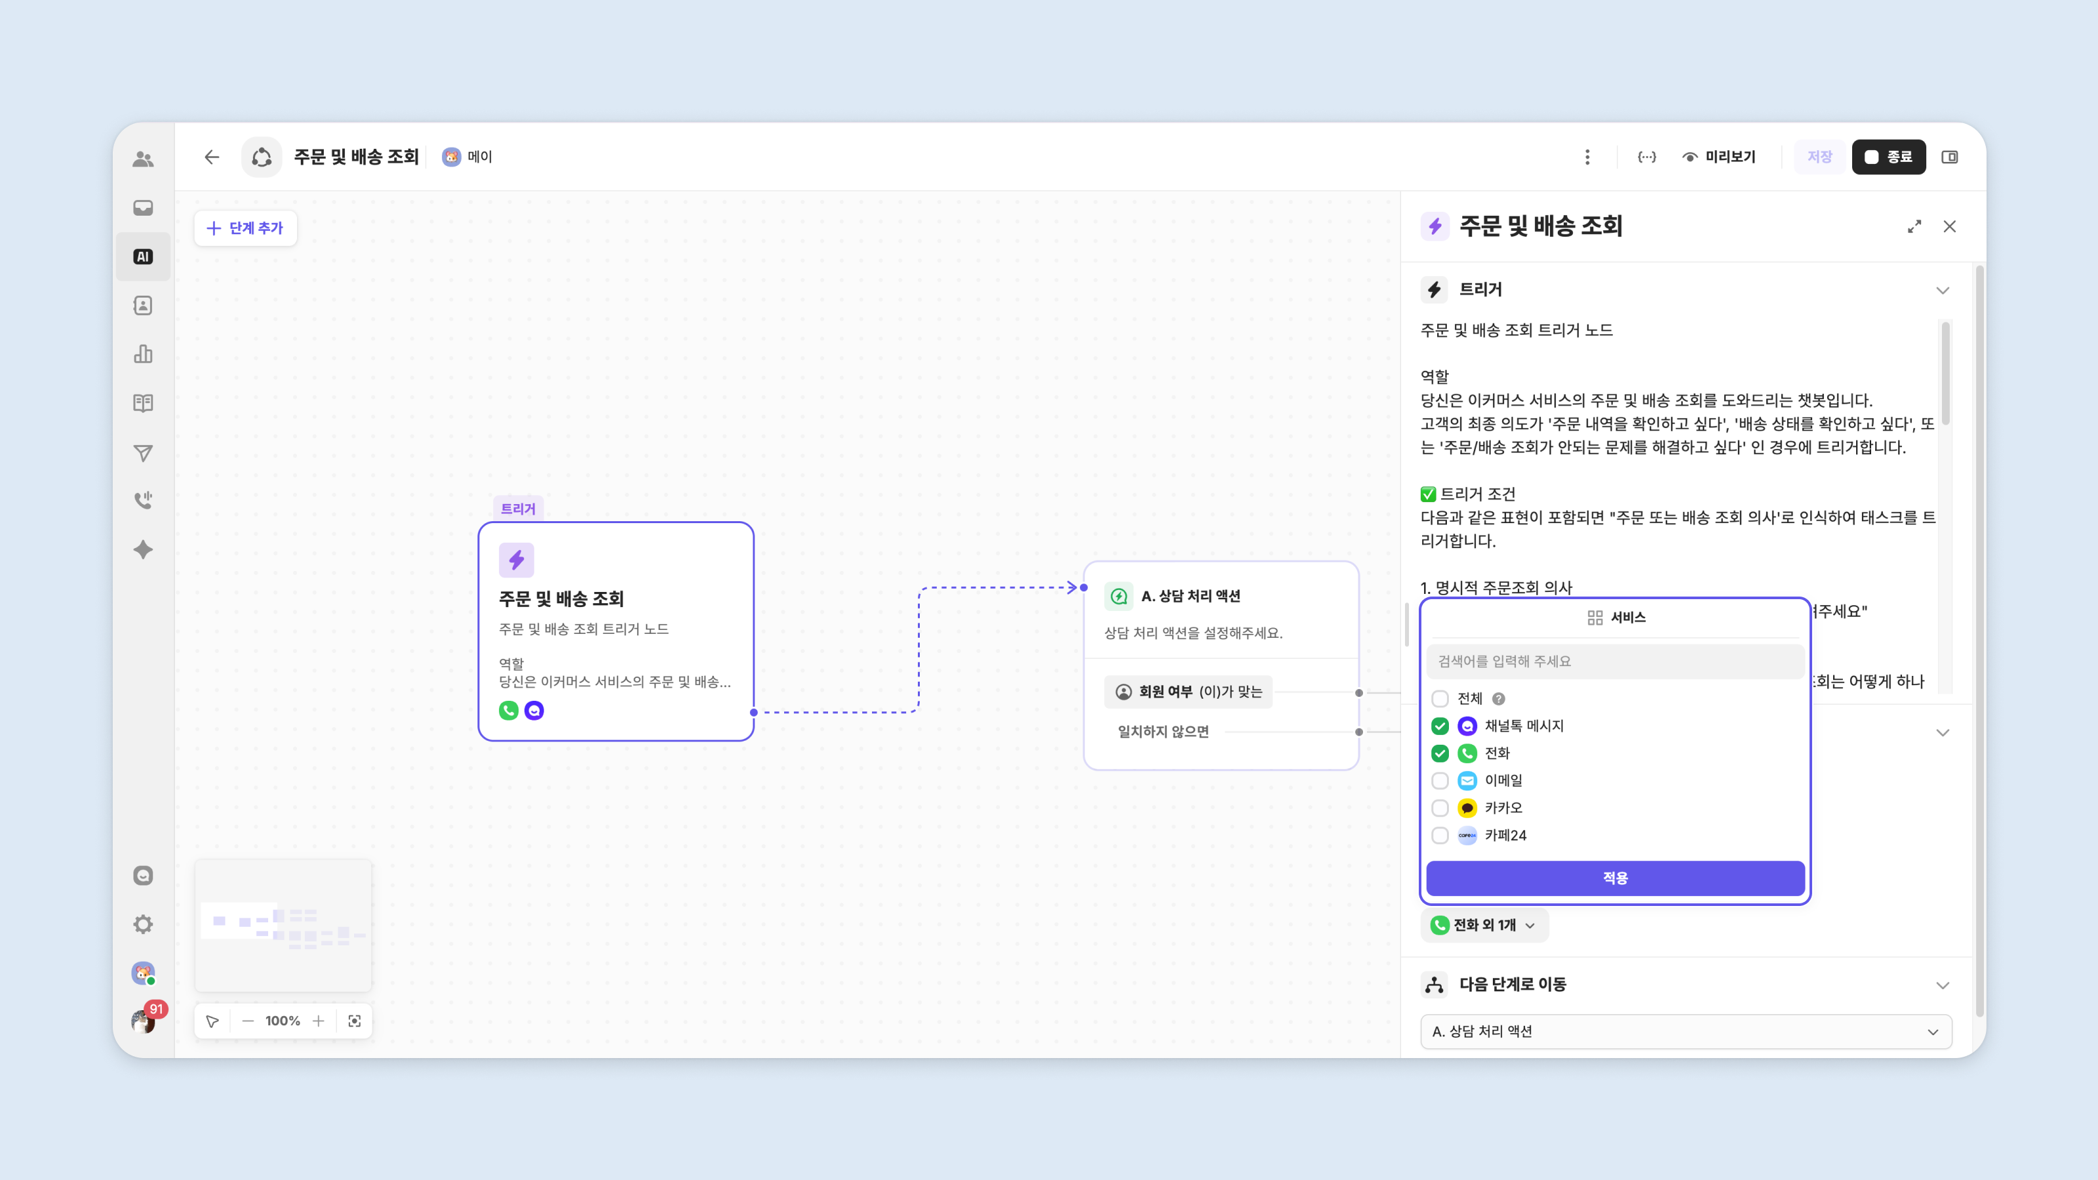Click the green icon on 상담 처리 액션 node

point(1119,596)
